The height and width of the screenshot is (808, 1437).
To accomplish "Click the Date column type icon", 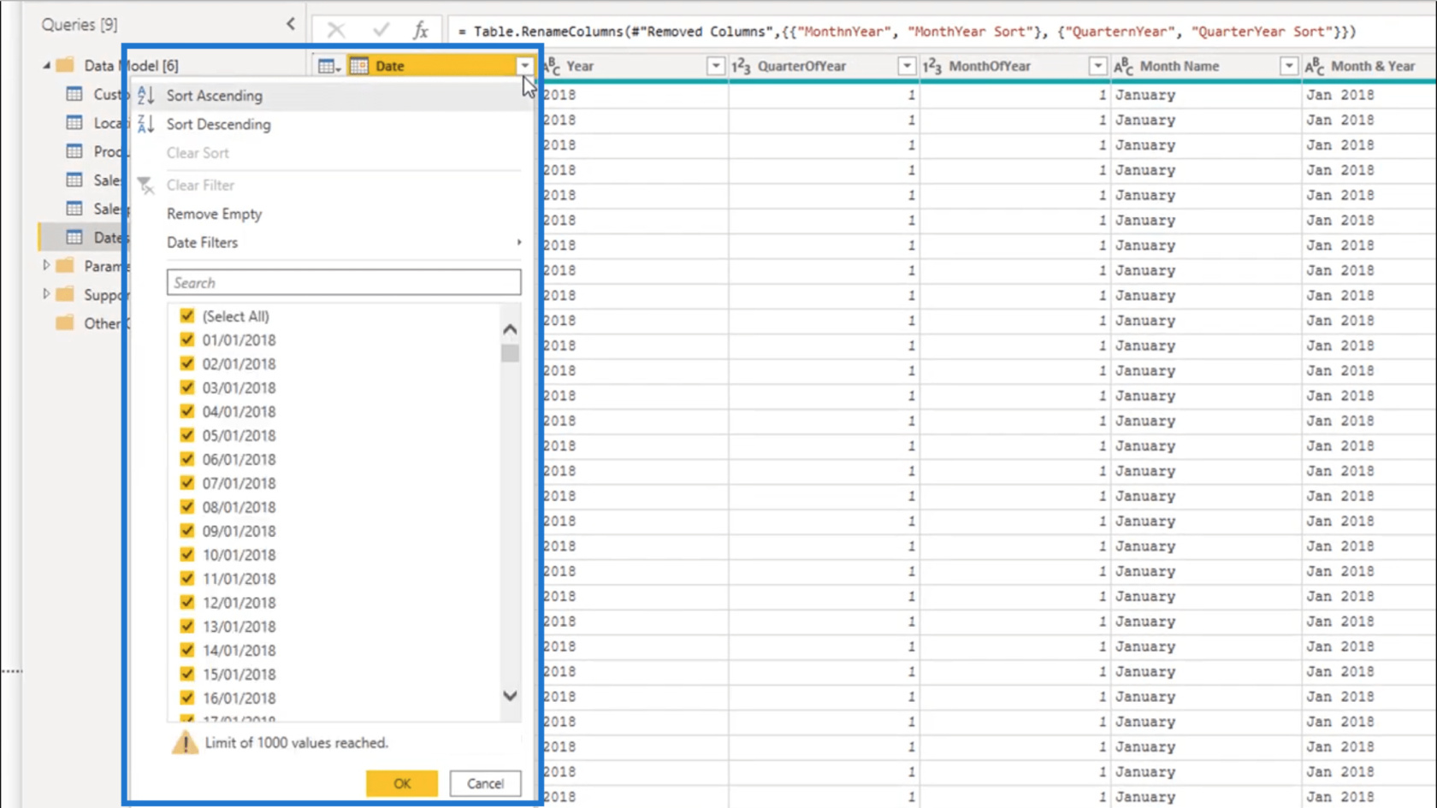I will (x=359, y=66).
